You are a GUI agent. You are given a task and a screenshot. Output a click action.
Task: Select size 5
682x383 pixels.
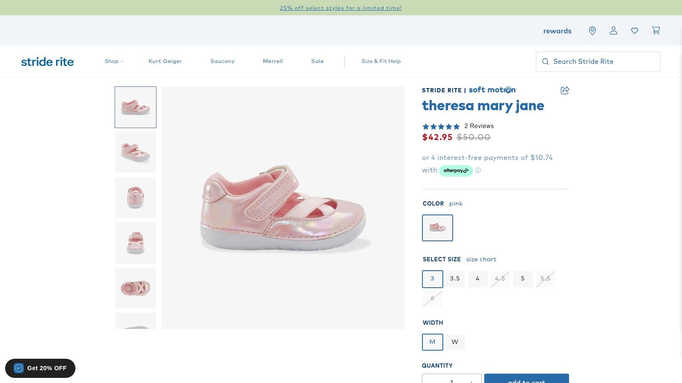pyautogui.click(x=523, y=279)
